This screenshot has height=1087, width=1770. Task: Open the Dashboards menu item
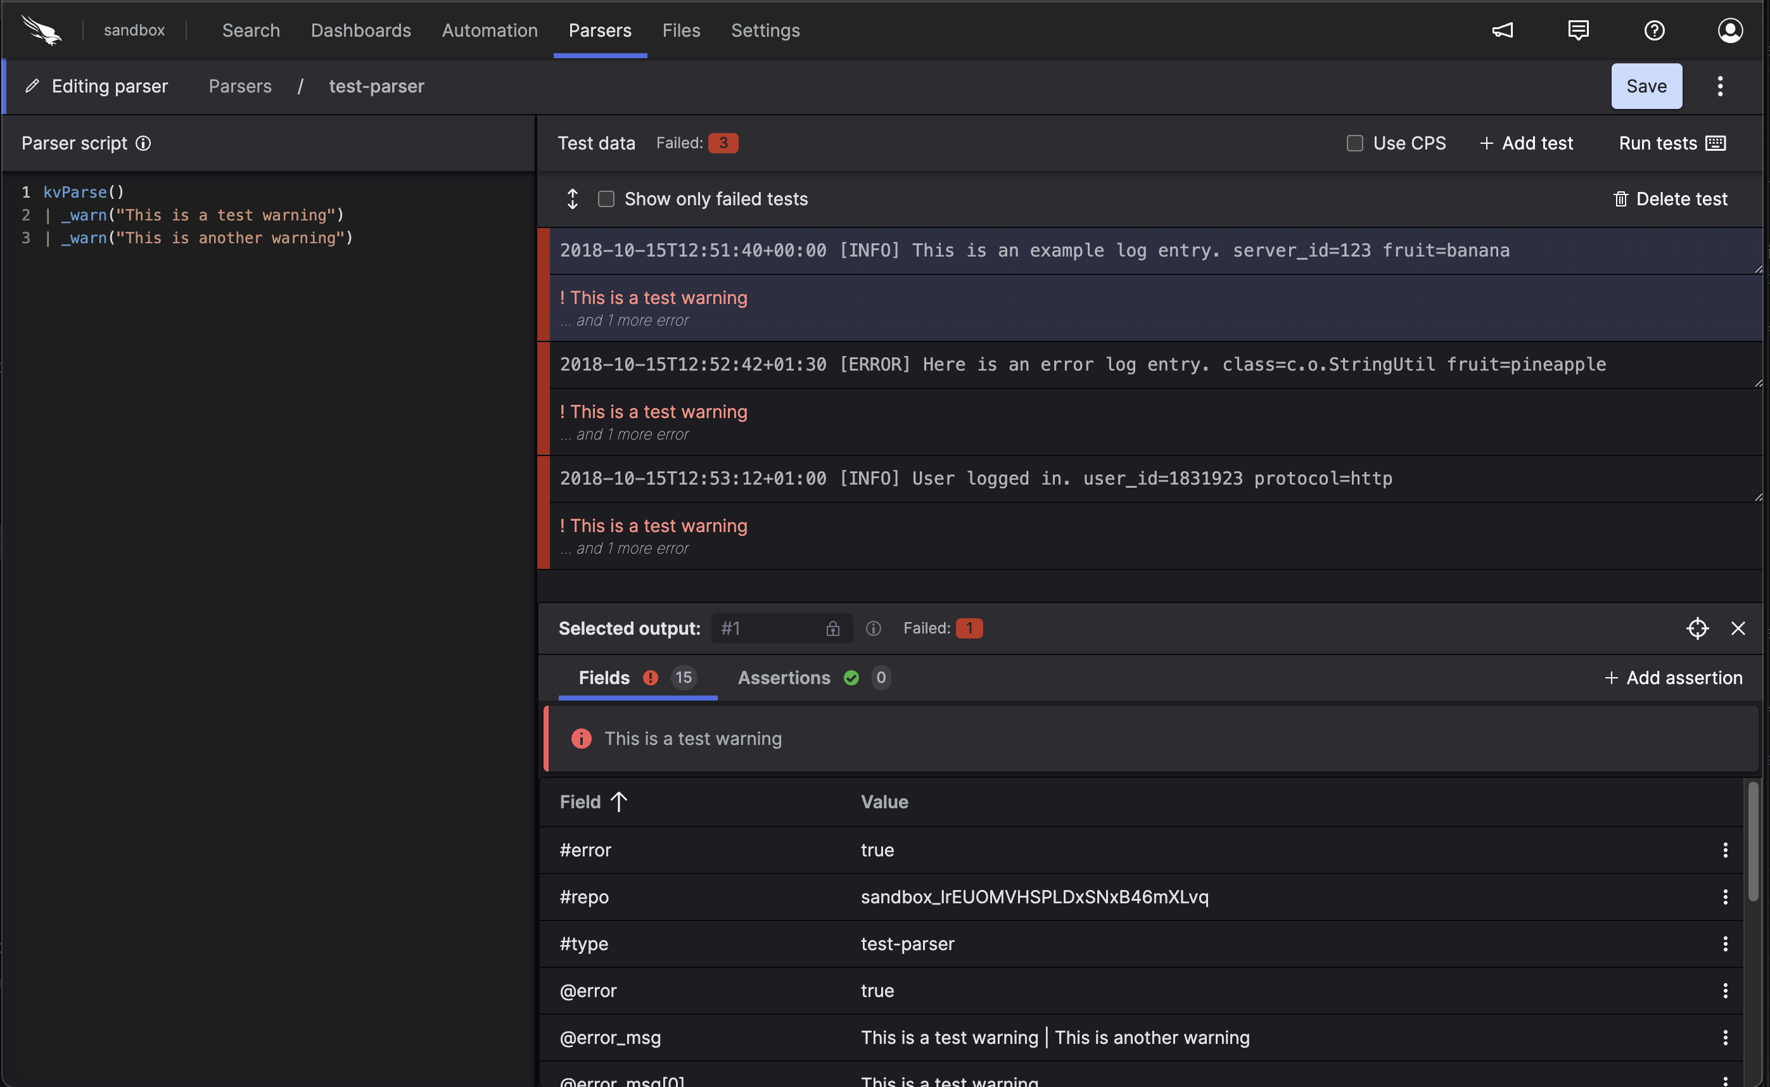[360, 30]
